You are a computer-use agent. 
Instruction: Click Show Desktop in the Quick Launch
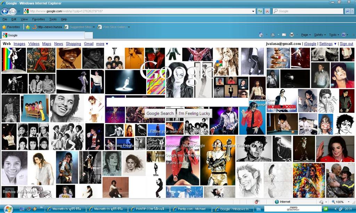click(22, 209)
